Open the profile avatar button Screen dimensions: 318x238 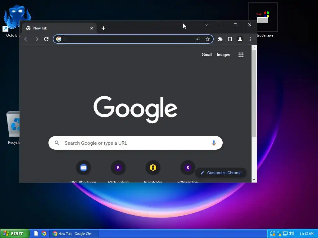pyautogui.click(x=240, y=39)
